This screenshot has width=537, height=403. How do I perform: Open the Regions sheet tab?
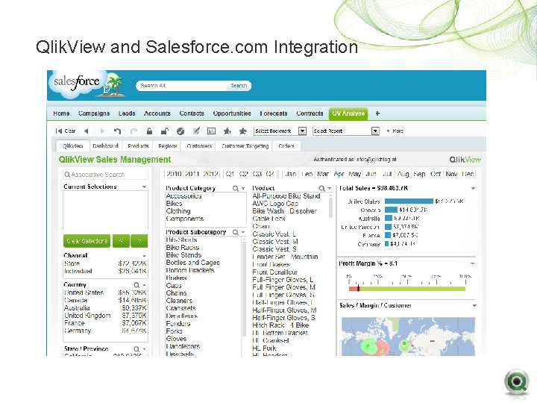click(168, 146)
